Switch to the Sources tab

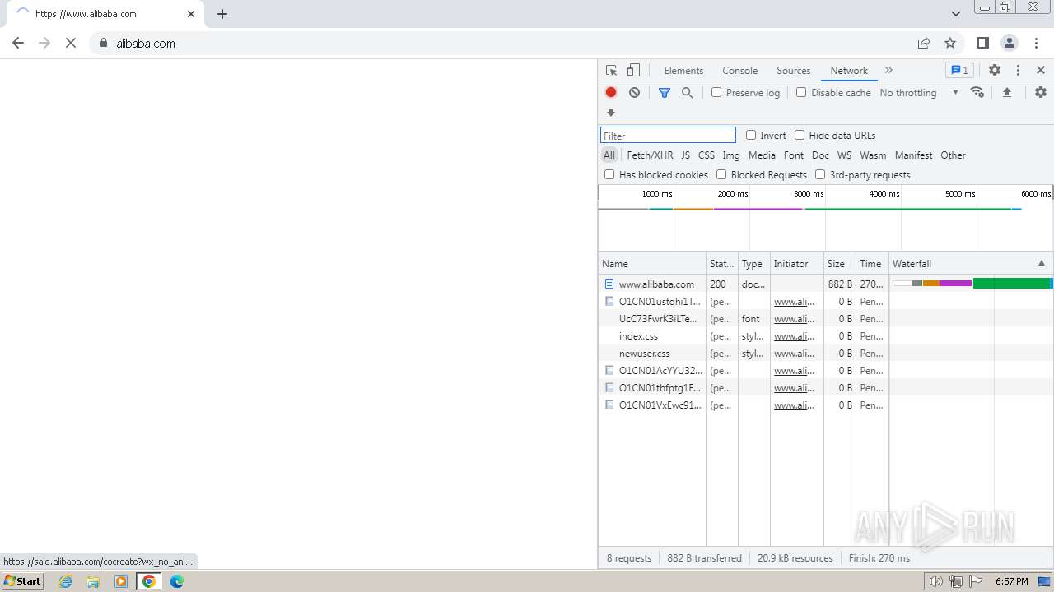click(794, 71)
